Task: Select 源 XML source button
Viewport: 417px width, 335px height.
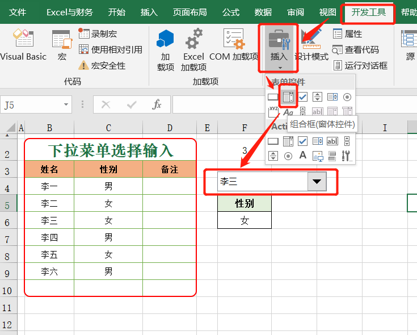Action: click(409, 45)
